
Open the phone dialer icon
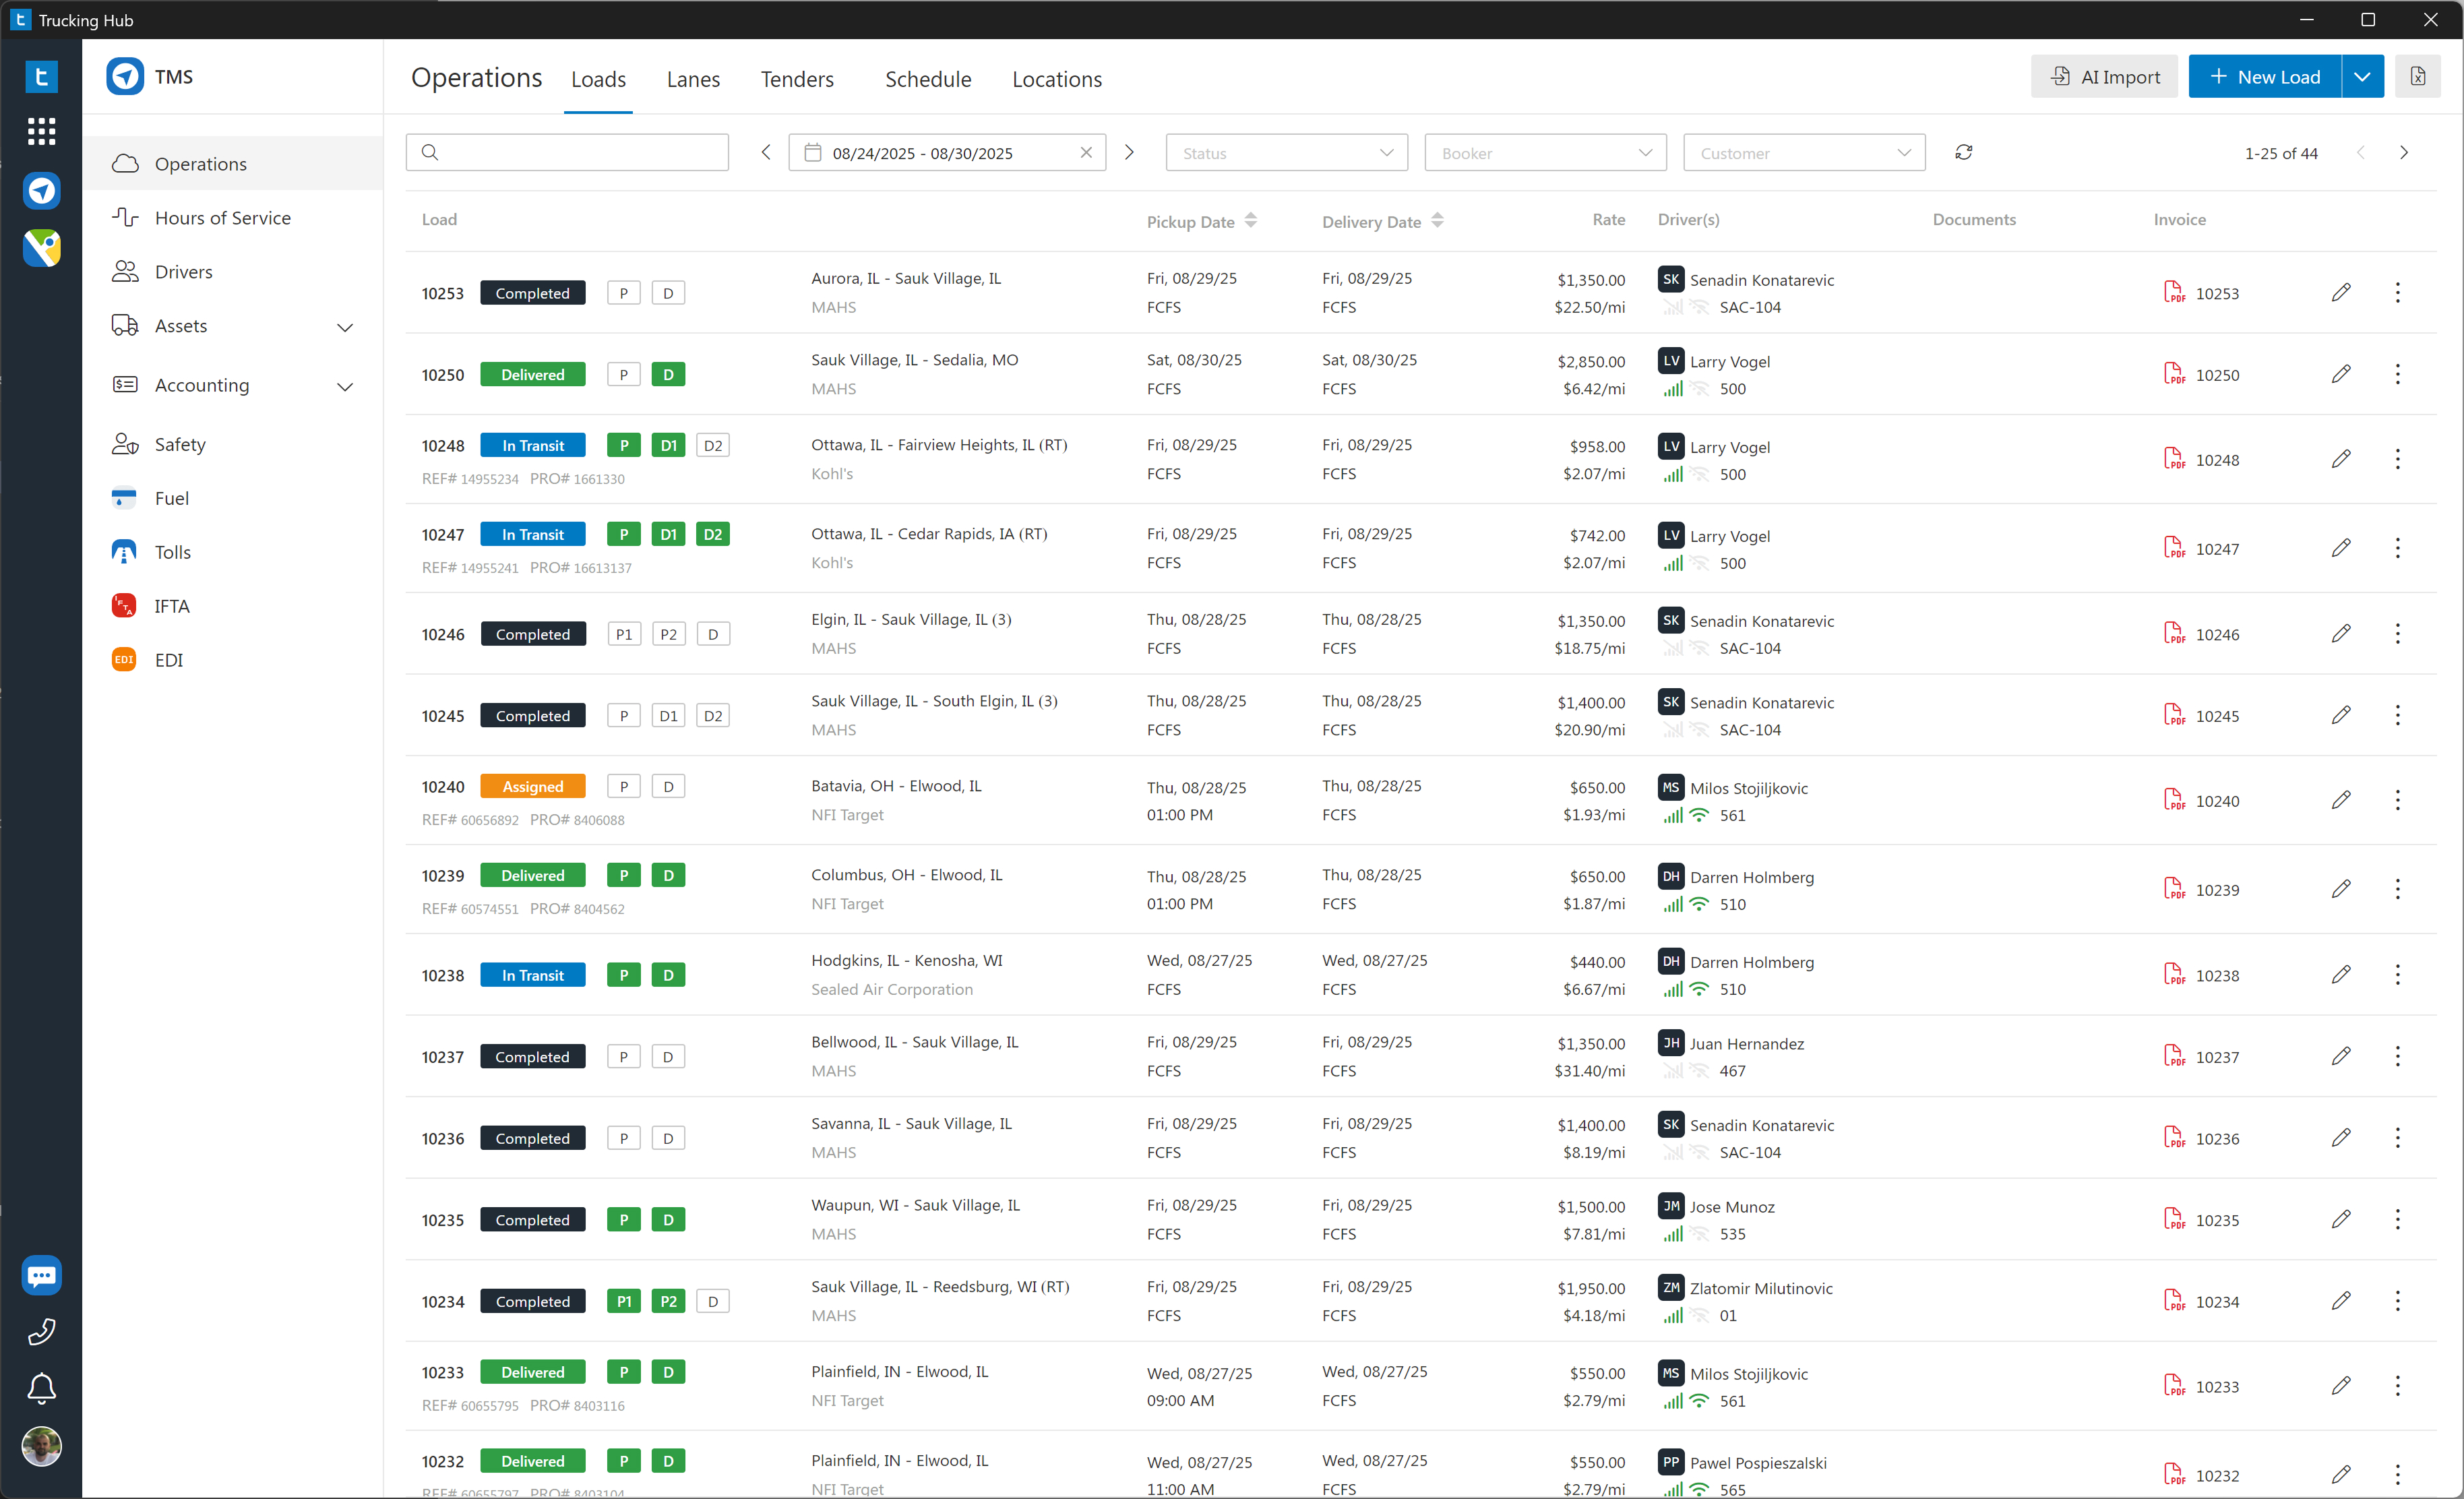[41, 1331]
